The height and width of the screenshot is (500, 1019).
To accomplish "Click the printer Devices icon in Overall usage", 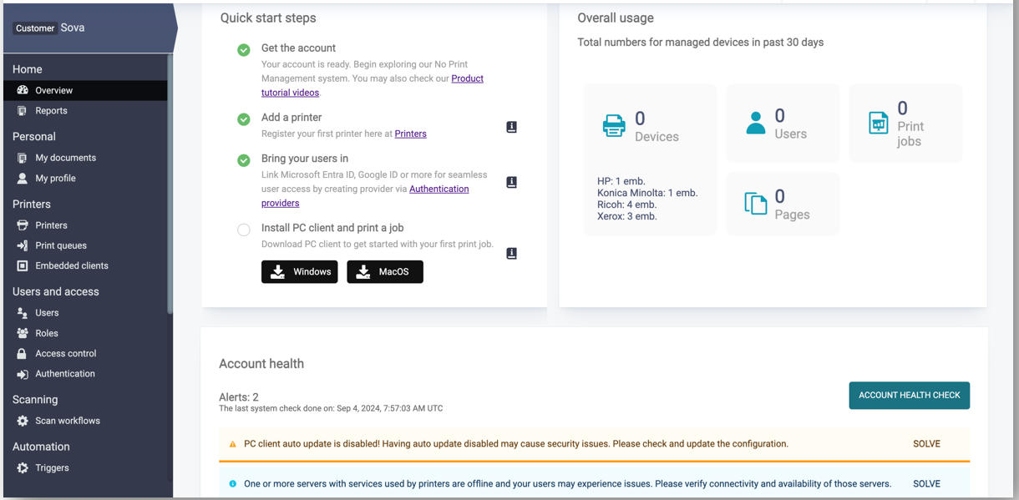I will click(x=614, y=126).
